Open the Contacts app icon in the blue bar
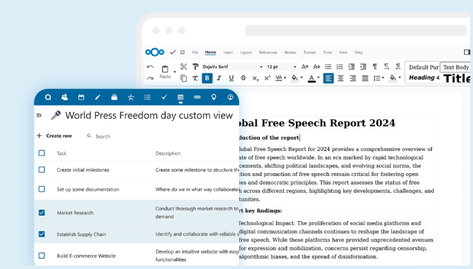Image resolution: width=473 pixels, height=269 pixels. (64, 97)
